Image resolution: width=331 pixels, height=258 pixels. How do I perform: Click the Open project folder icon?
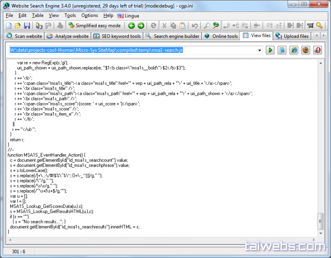[18, 26]
